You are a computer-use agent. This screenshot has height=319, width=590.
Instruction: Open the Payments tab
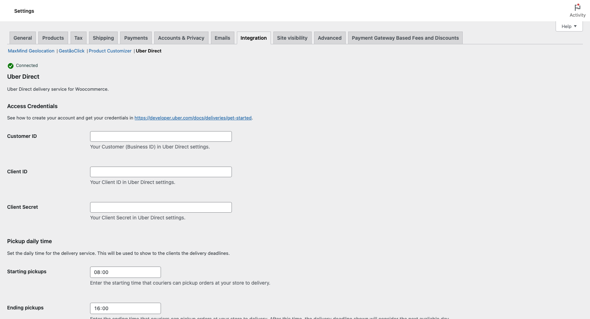click(x=135, y=38)
